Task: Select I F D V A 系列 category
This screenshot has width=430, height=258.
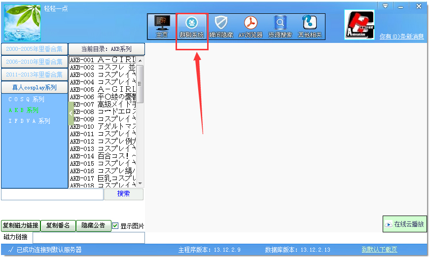Action: coord(30,121)
